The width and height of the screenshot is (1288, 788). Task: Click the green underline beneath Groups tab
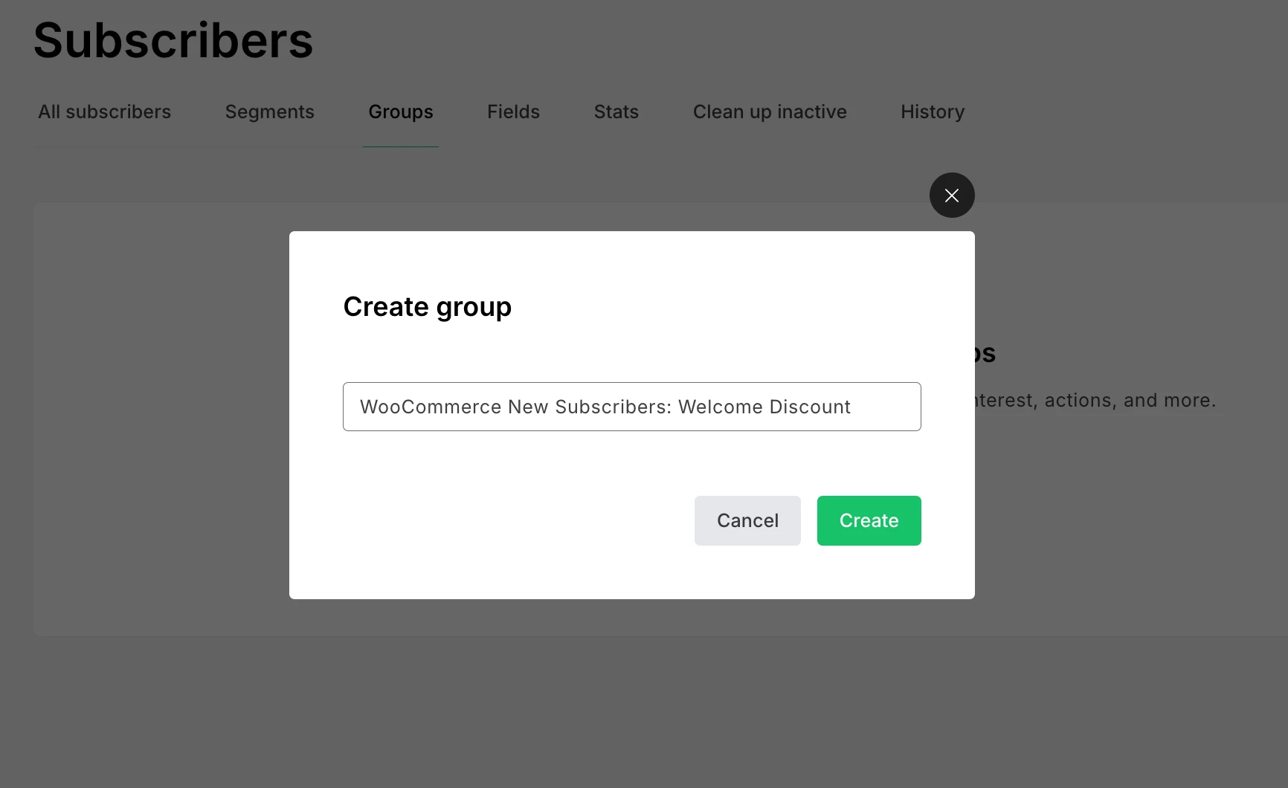(400, 146)
